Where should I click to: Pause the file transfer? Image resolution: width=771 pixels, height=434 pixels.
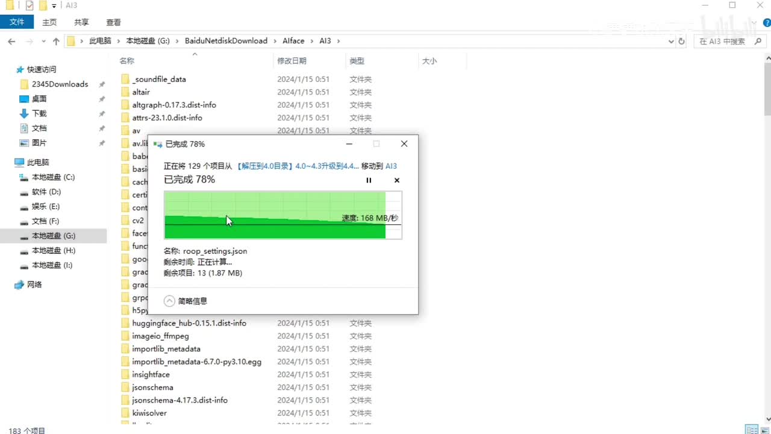tap(369, 180)
